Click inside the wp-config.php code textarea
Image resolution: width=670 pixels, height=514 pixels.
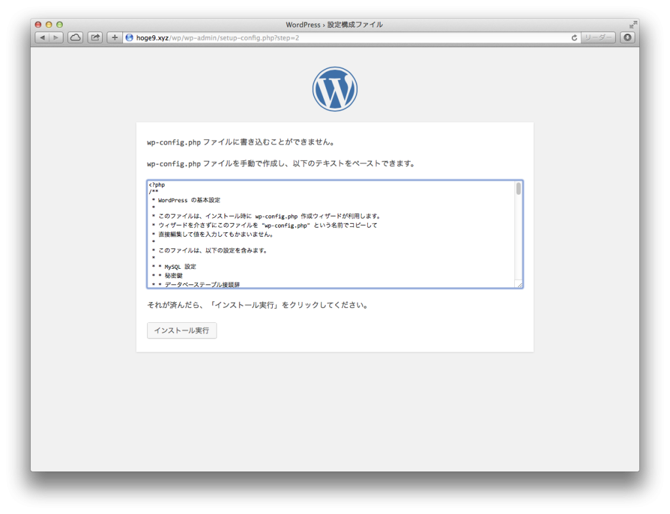coord(335,234)
